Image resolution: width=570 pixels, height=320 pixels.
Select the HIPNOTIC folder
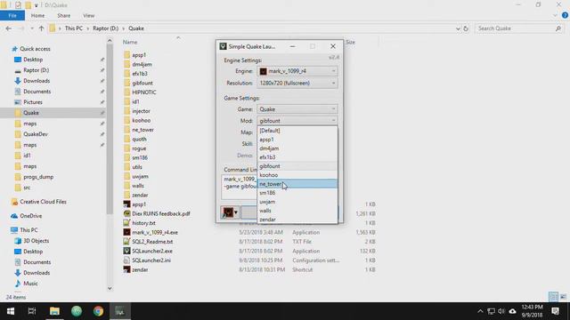[144, 92]
